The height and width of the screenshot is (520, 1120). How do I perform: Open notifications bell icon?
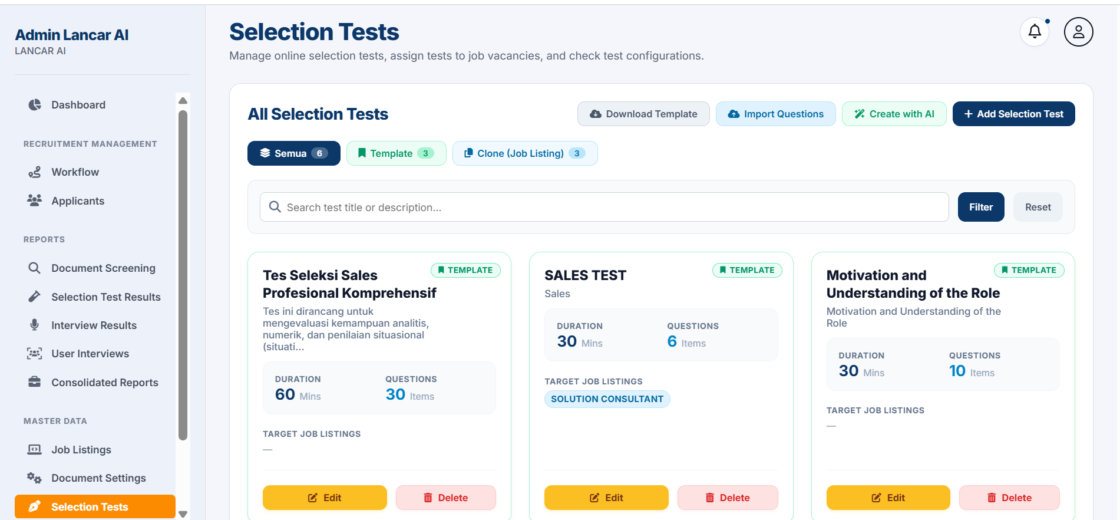(1035, 31)
